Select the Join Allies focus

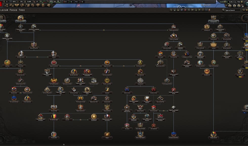click(127, 126)
